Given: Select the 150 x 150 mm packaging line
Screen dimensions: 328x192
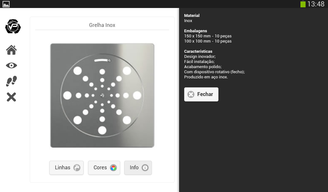Looking at the screenshot, I should tap(208, 36).
